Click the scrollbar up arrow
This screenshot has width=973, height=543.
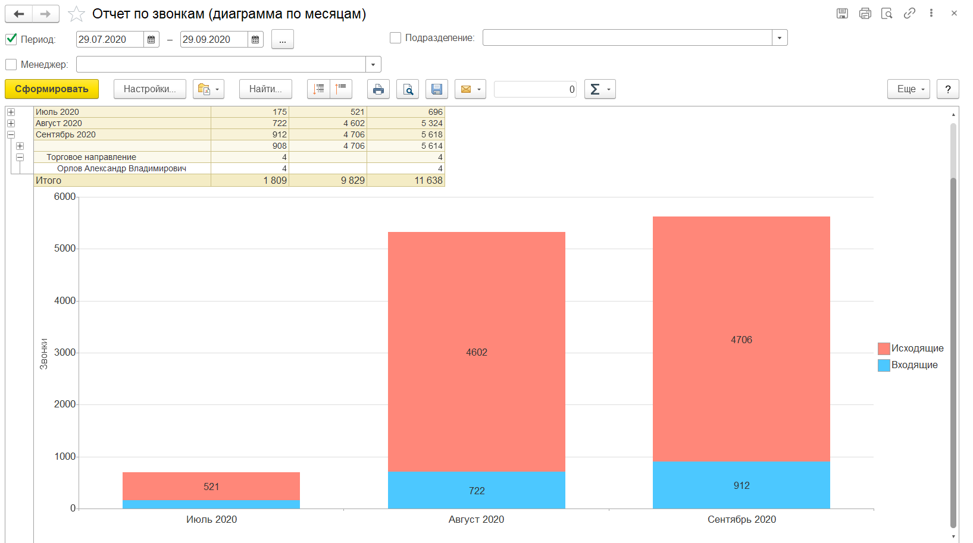click(x=954, y=115)
